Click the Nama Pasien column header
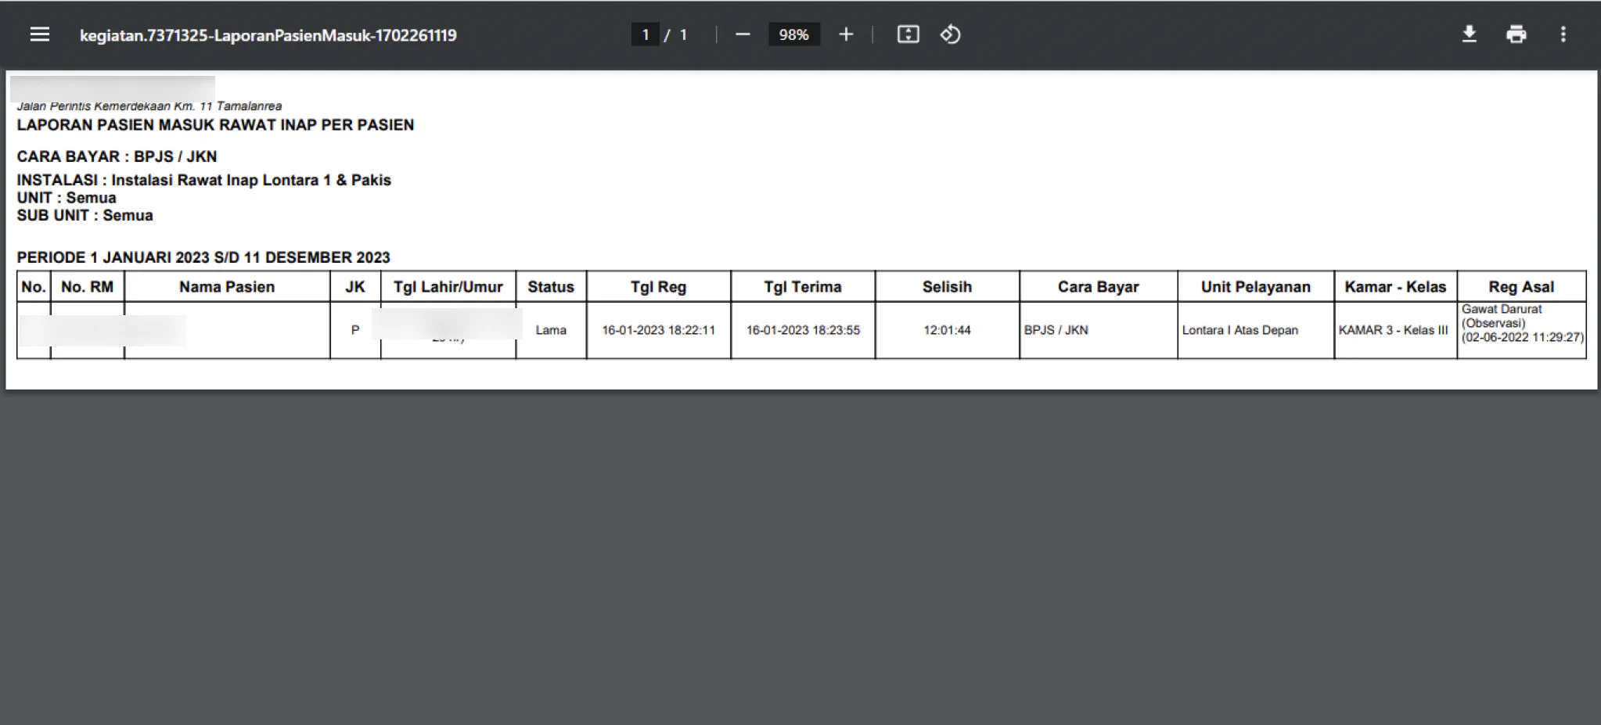This screenshot has height=725, width=1601. click(227, 287)
